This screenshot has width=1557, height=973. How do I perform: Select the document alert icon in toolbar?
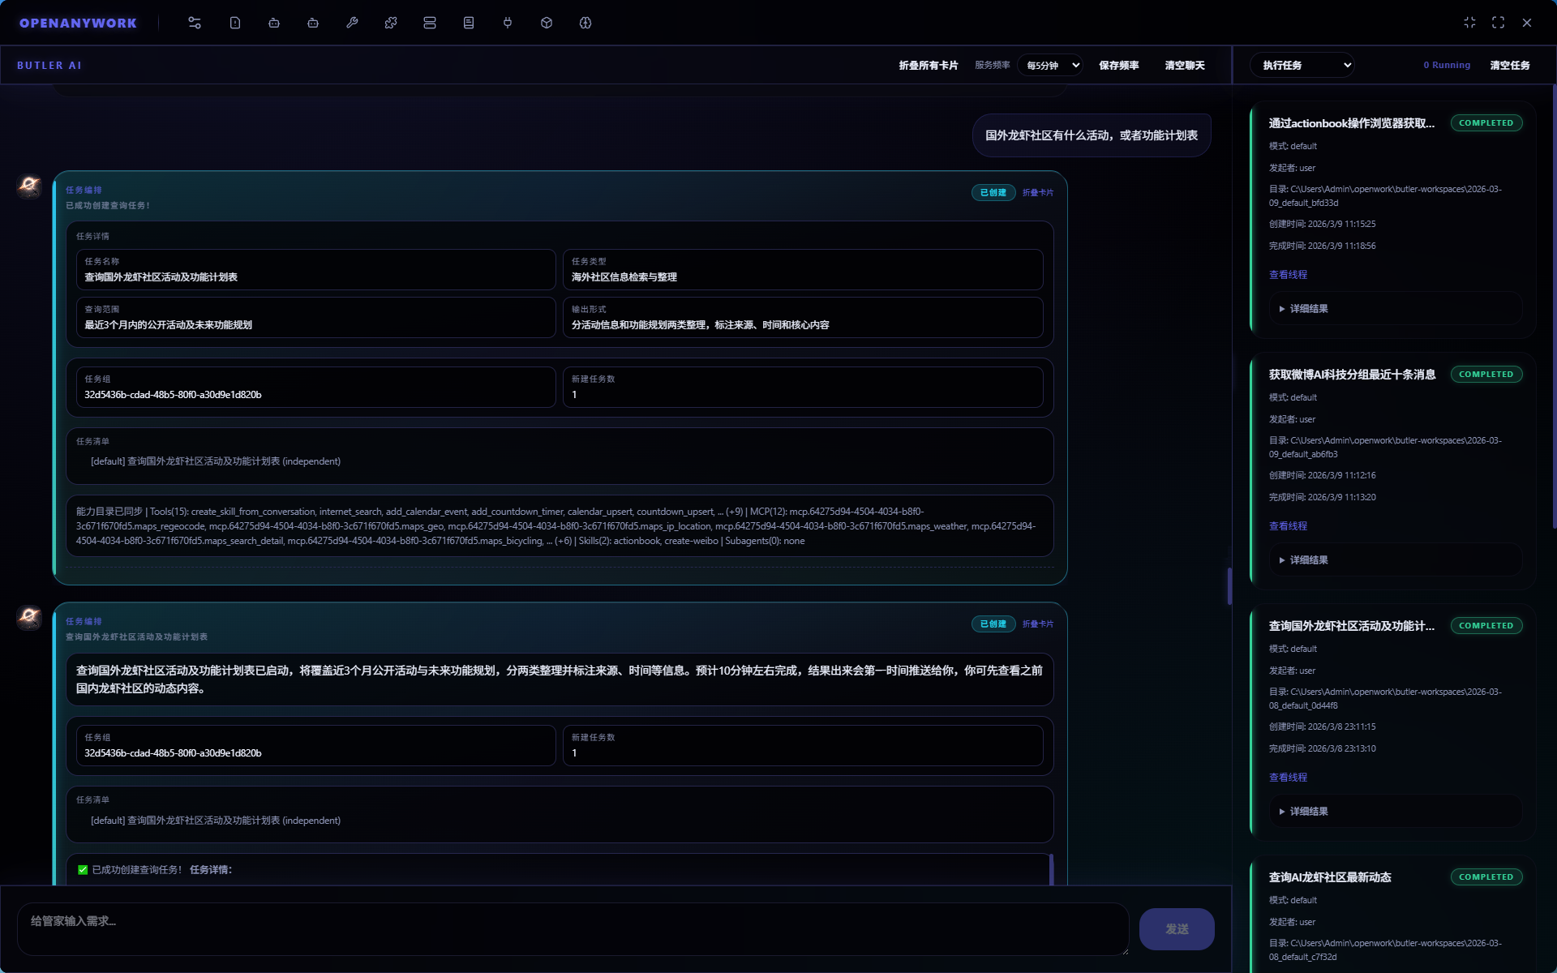pos(235,23)
